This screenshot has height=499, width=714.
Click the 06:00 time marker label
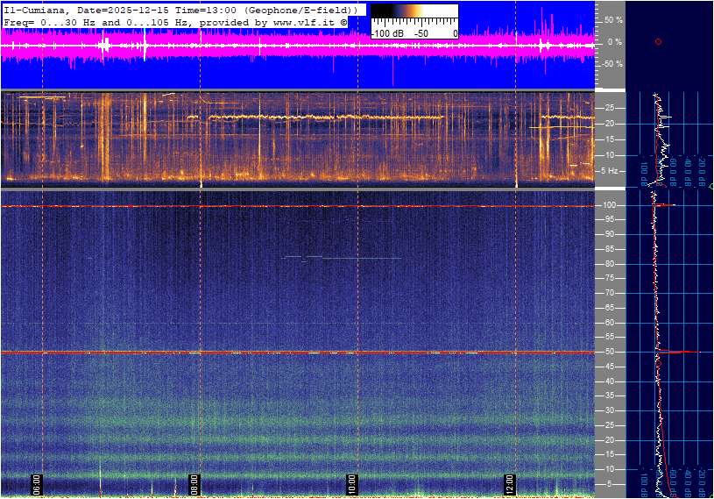pyautogui.click(x=37, y=484)
